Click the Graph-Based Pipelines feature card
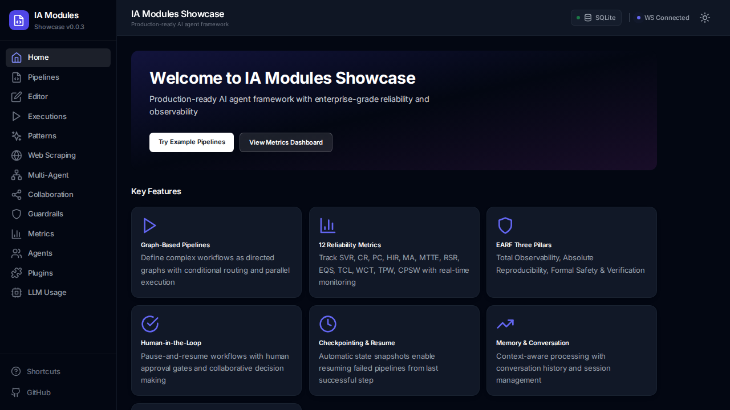The width and height of the screenshot is (730, 410). point(216,252)
